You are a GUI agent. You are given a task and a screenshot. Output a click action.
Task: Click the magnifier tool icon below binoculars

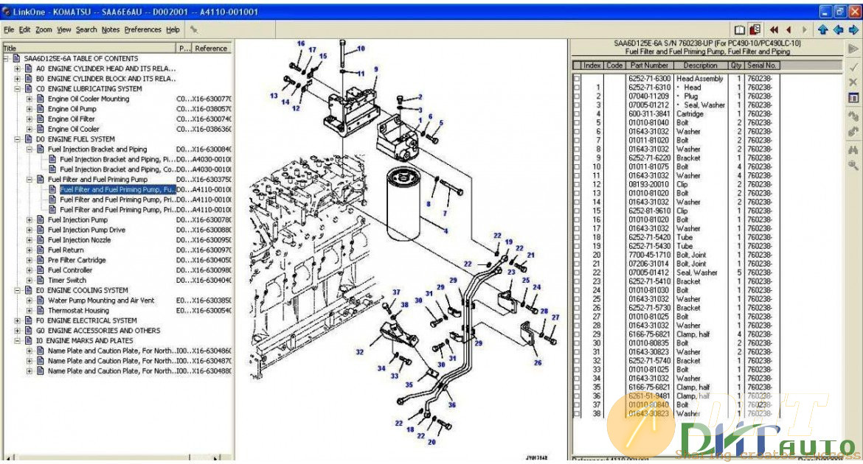853,164
